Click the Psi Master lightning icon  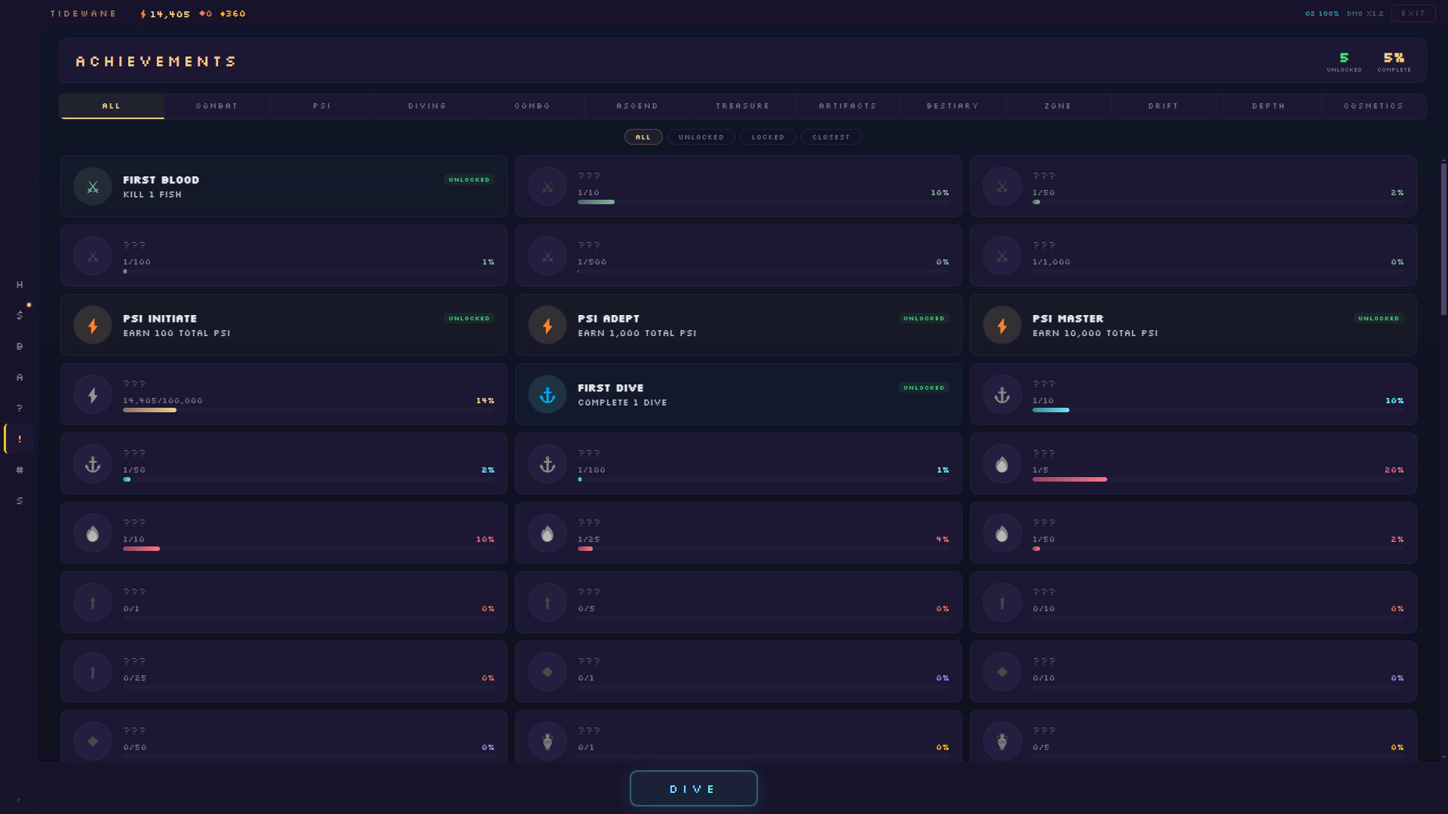1002,326
